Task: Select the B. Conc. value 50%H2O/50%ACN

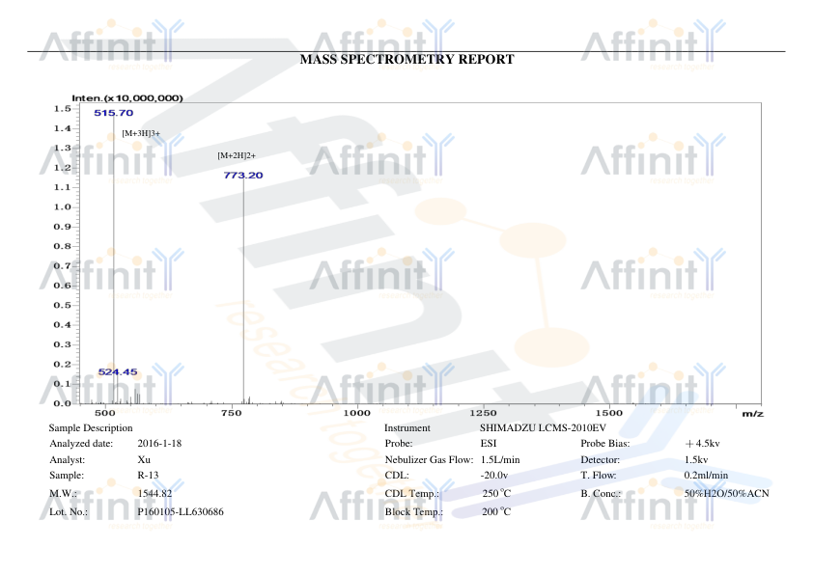Action: tap(726, 494)
